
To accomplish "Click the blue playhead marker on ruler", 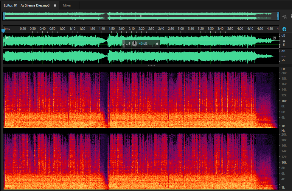I will (3, 31).
